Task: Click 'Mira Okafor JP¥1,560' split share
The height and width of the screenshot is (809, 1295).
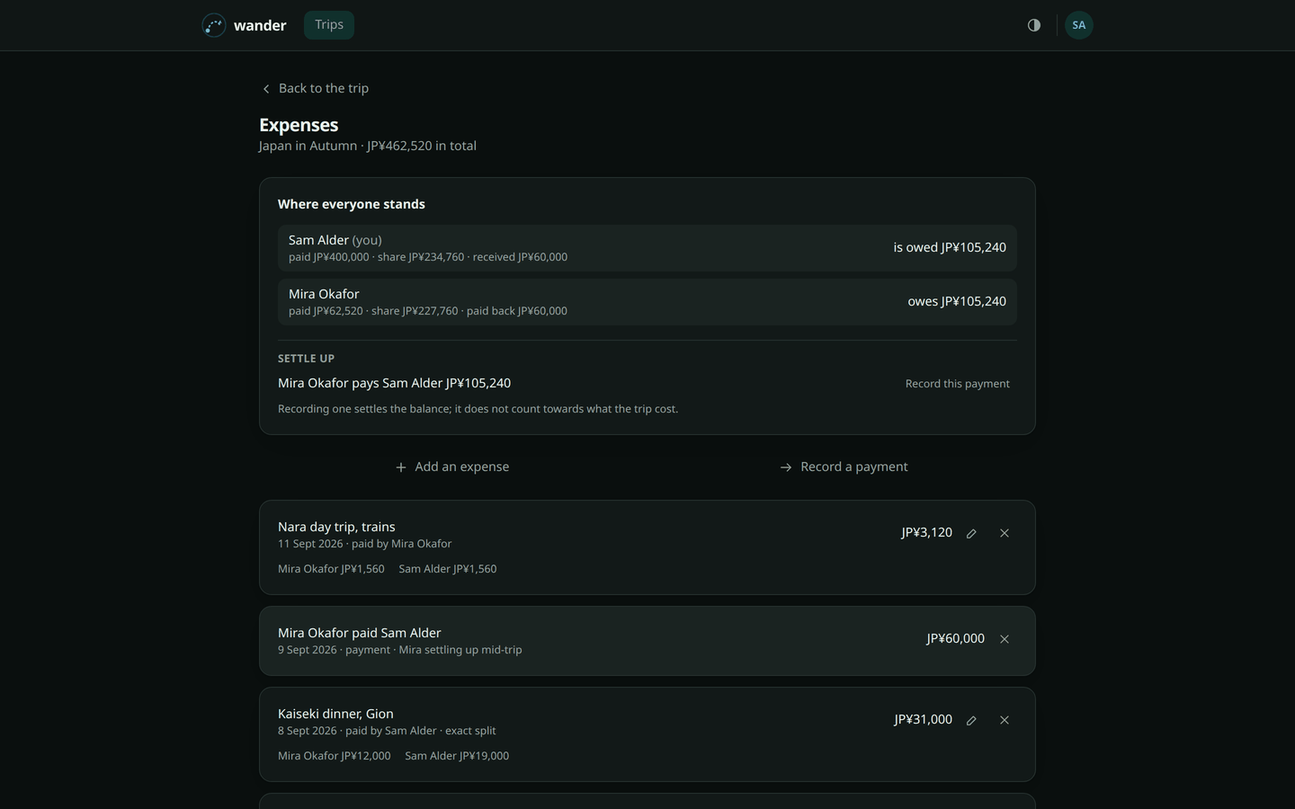Action: [331, 569]
